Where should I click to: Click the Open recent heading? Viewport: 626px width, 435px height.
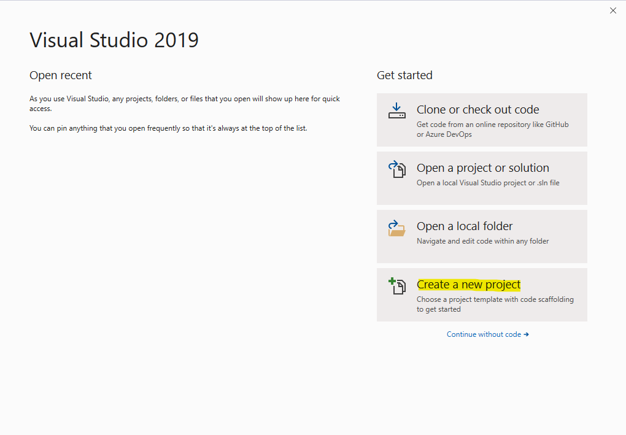(x=61, y=75)
